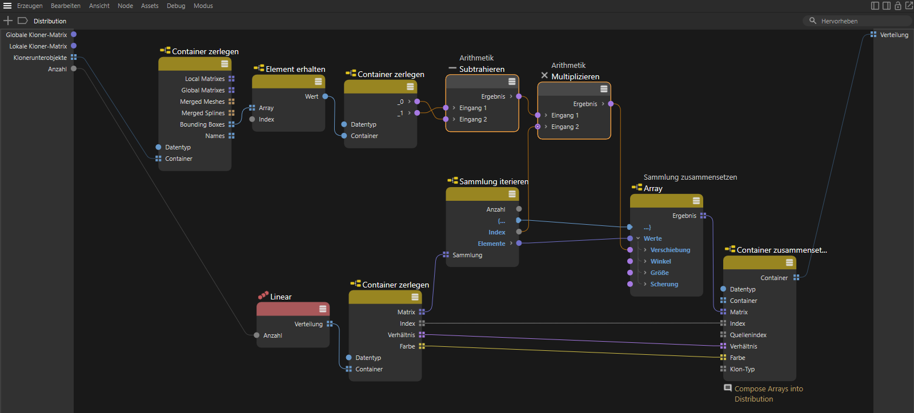Click the Linear node's header menu icon
The width and height of the screenshot is (914, 413).
coord(323,309)
